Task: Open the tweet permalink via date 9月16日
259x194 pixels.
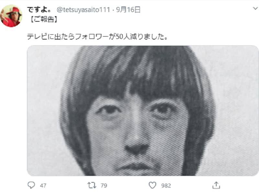Action: point(128,10)
